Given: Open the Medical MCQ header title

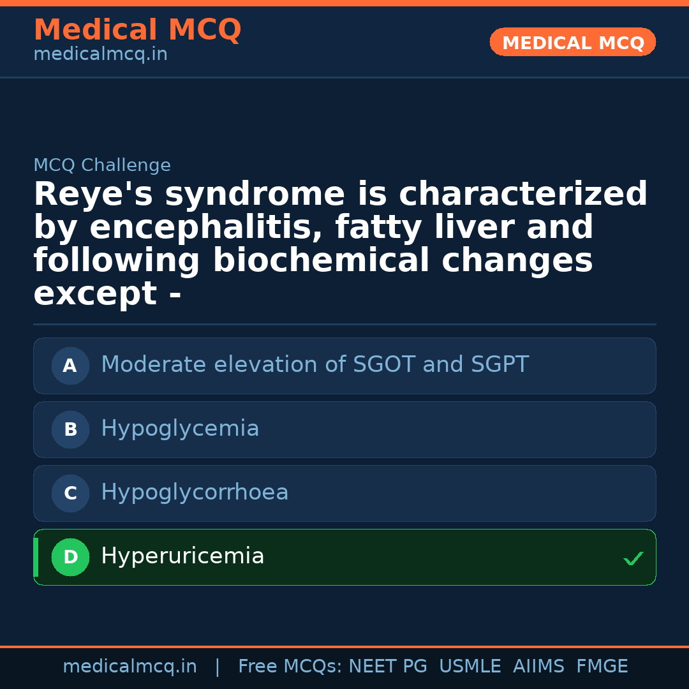Looking at the screenshot, I should [x=137, y=30].
